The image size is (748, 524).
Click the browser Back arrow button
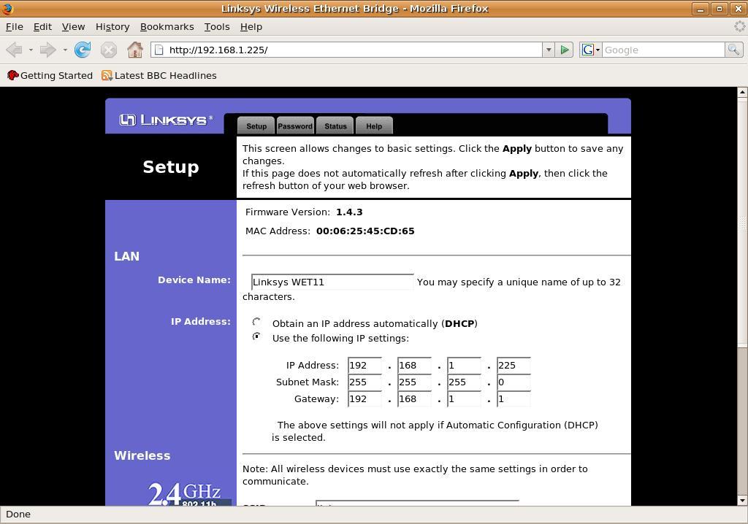[x=14, y=50]
